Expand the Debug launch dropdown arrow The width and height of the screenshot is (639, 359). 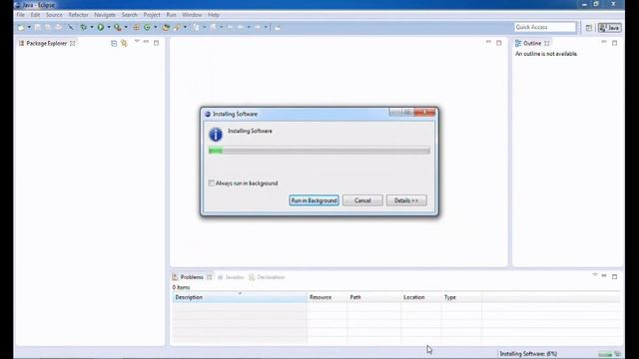click(92, 27)
